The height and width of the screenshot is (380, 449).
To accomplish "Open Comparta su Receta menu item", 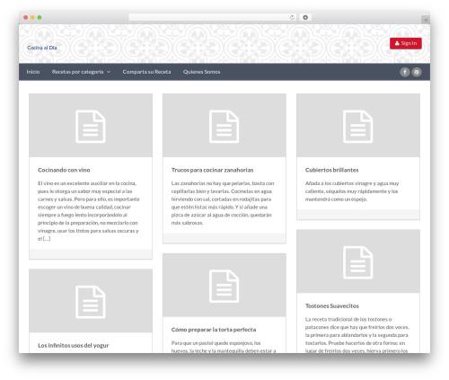I will (146, 72).
